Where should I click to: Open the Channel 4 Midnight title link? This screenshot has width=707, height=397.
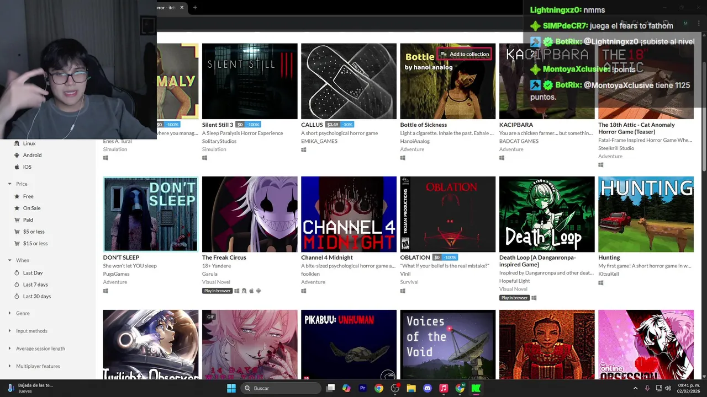click(x=327, y=257)
